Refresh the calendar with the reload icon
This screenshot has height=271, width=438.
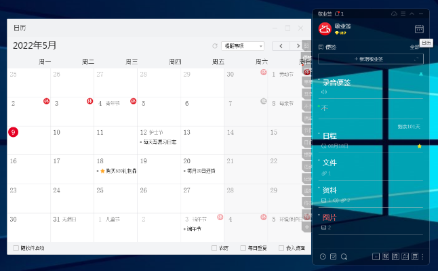(x=215, y=46)
